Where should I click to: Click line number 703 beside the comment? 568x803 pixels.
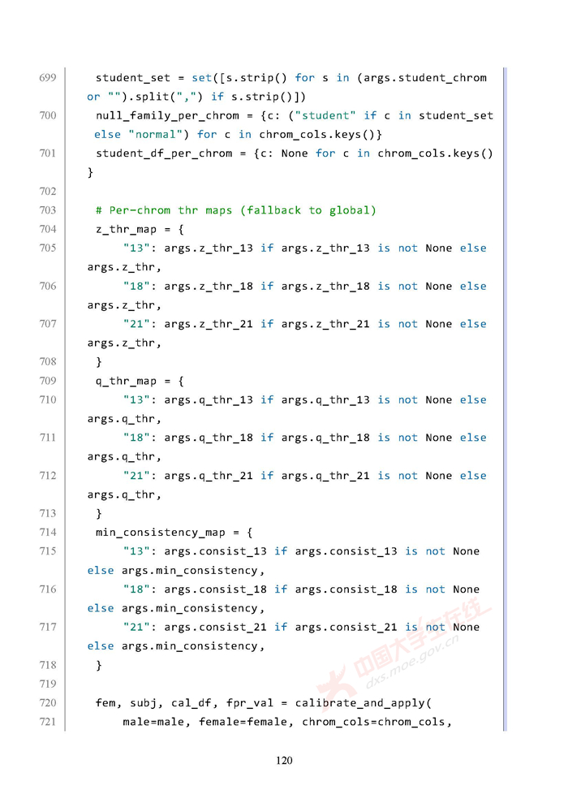point(47,210)
